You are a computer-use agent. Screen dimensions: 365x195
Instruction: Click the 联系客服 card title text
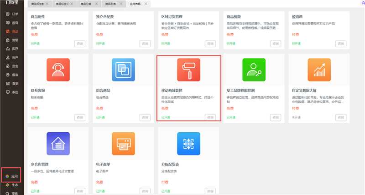[38, 90]
